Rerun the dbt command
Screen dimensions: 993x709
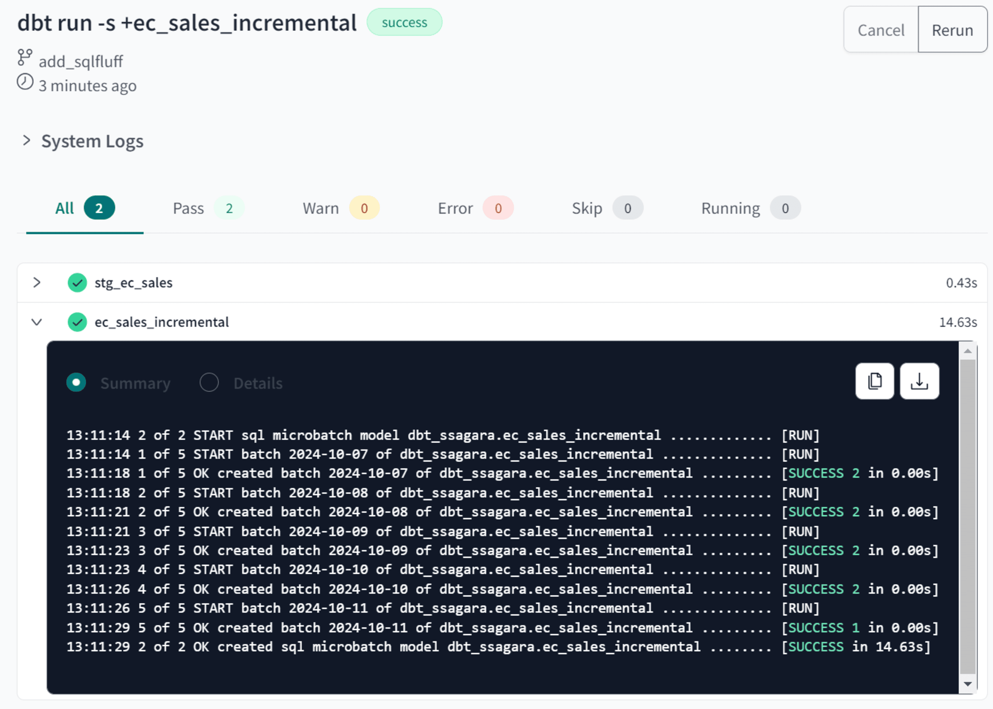pos(952,30)
